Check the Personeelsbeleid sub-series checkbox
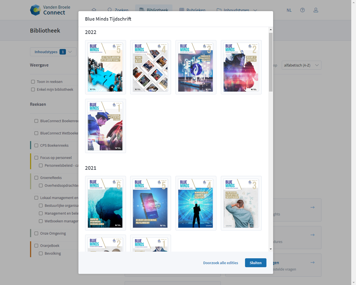Viewport: 356px width, 285px height. 41,165
